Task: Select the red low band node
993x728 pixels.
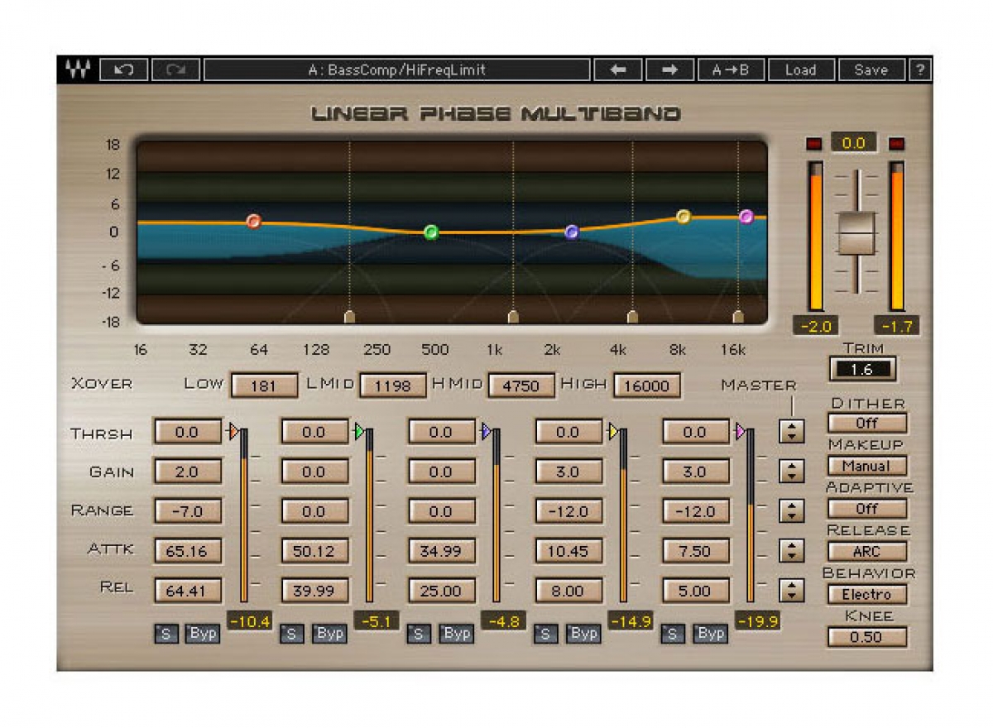Action: [x=254, y=221]
